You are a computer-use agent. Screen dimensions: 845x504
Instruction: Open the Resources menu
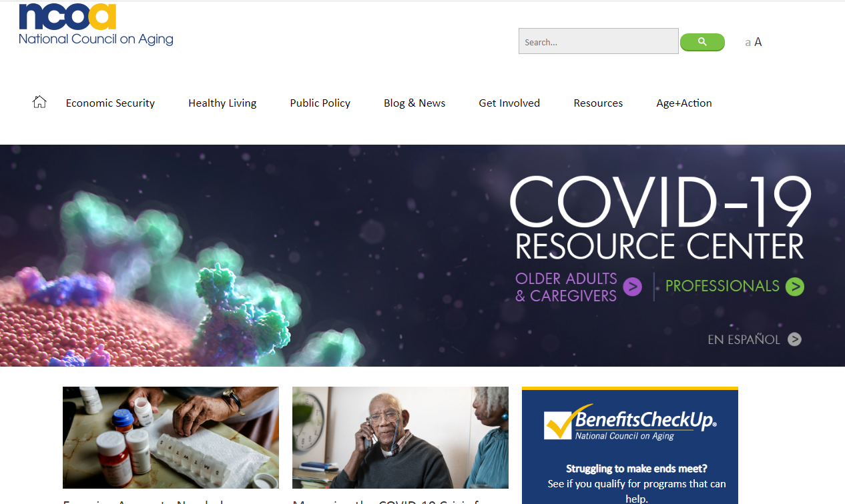598,103
